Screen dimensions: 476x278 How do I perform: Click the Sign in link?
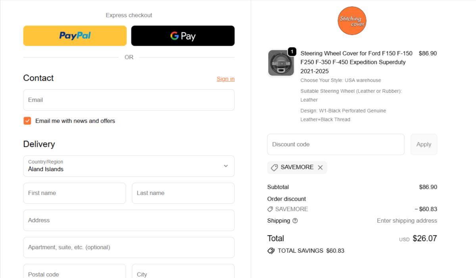(225, 79)
